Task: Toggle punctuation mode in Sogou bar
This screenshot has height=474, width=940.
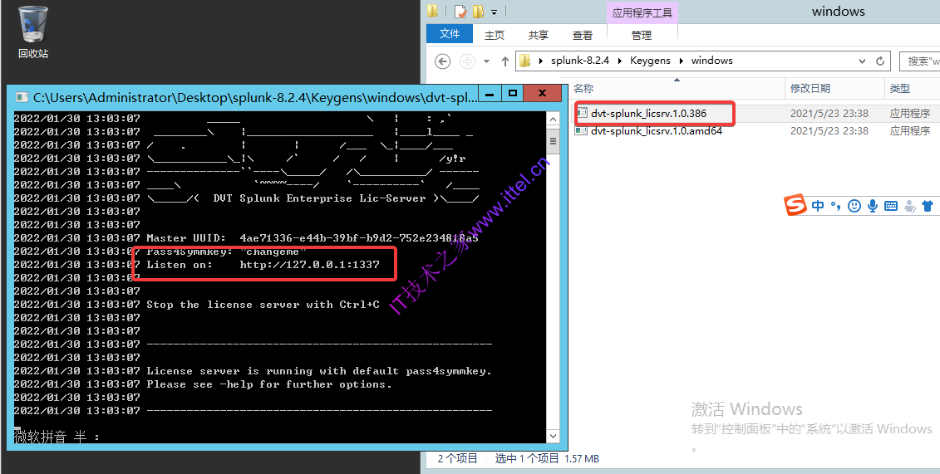Action: pyautogui.click(x=835, y=206)
